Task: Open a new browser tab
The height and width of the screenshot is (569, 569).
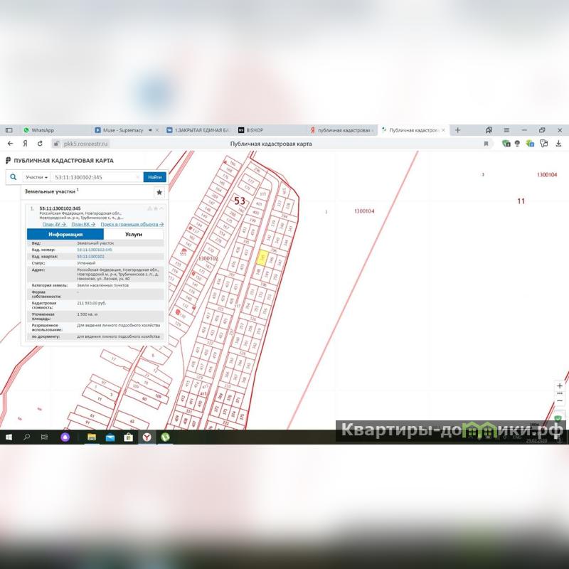Action: (x=457, y=130)
